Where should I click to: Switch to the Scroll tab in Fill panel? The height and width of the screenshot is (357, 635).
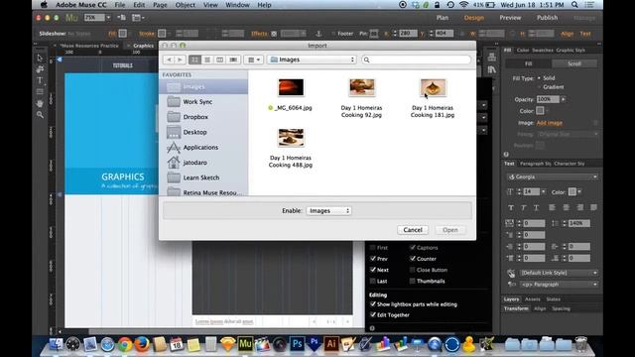click(574, 63)
